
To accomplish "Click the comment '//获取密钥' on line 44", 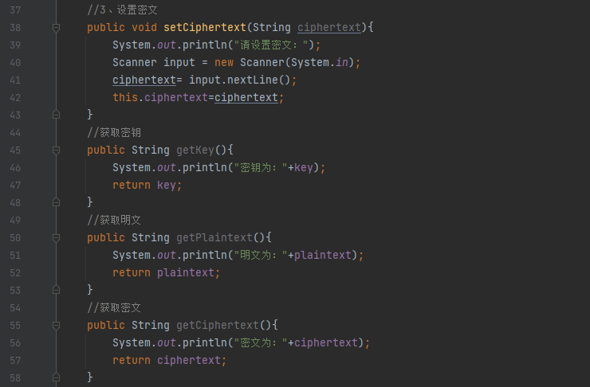I will [114, 133].
